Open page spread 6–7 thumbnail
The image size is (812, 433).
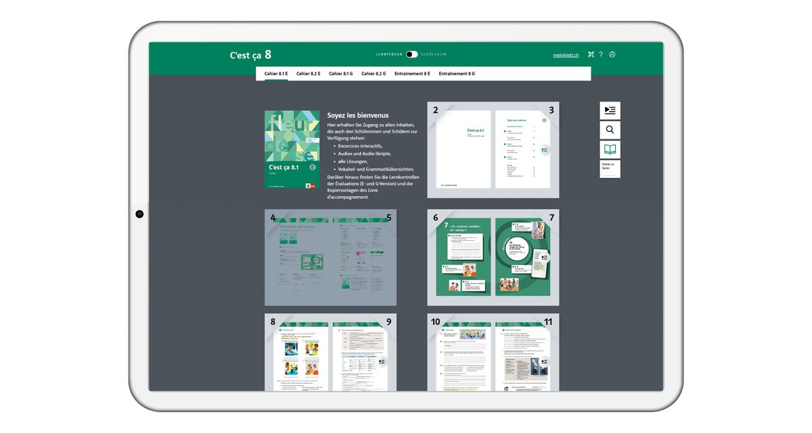493,257
